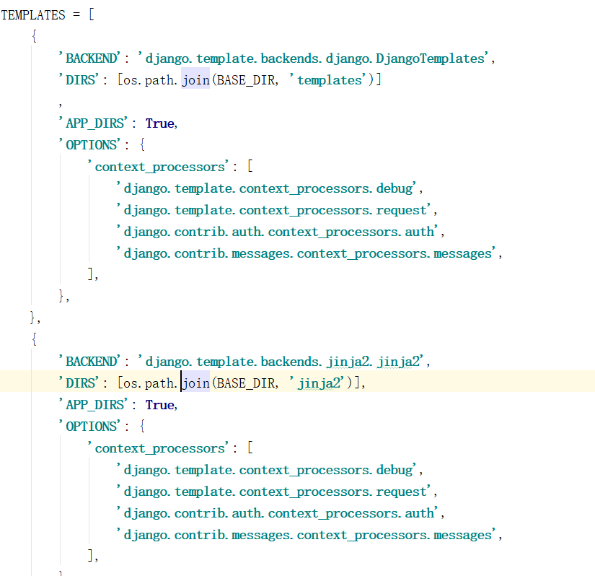Click the 'jinja2' string inside the join call

coord(317,383)
